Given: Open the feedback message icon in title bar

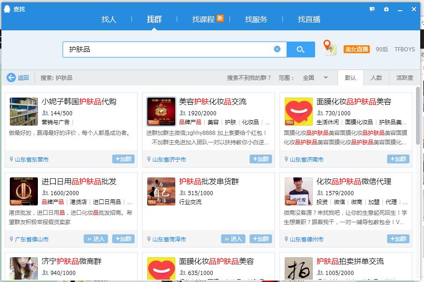Looking at the screenshot, I should point(372,9).
